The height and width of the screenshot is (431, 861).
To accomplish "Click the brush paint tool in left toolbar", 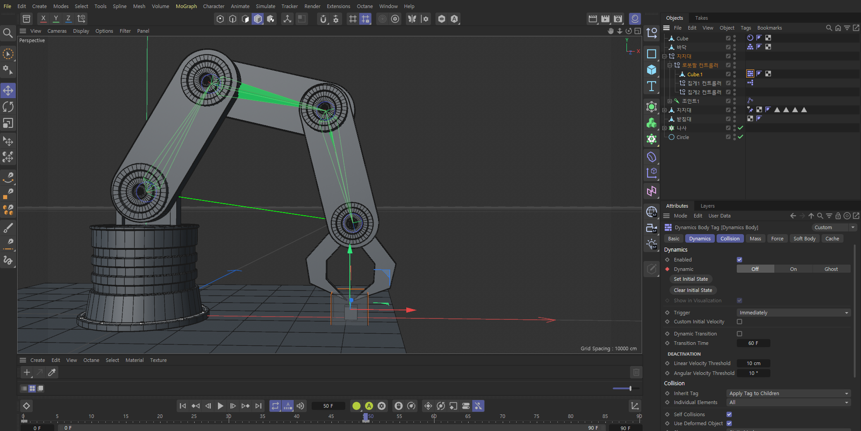I will click(x=8, y=228).
